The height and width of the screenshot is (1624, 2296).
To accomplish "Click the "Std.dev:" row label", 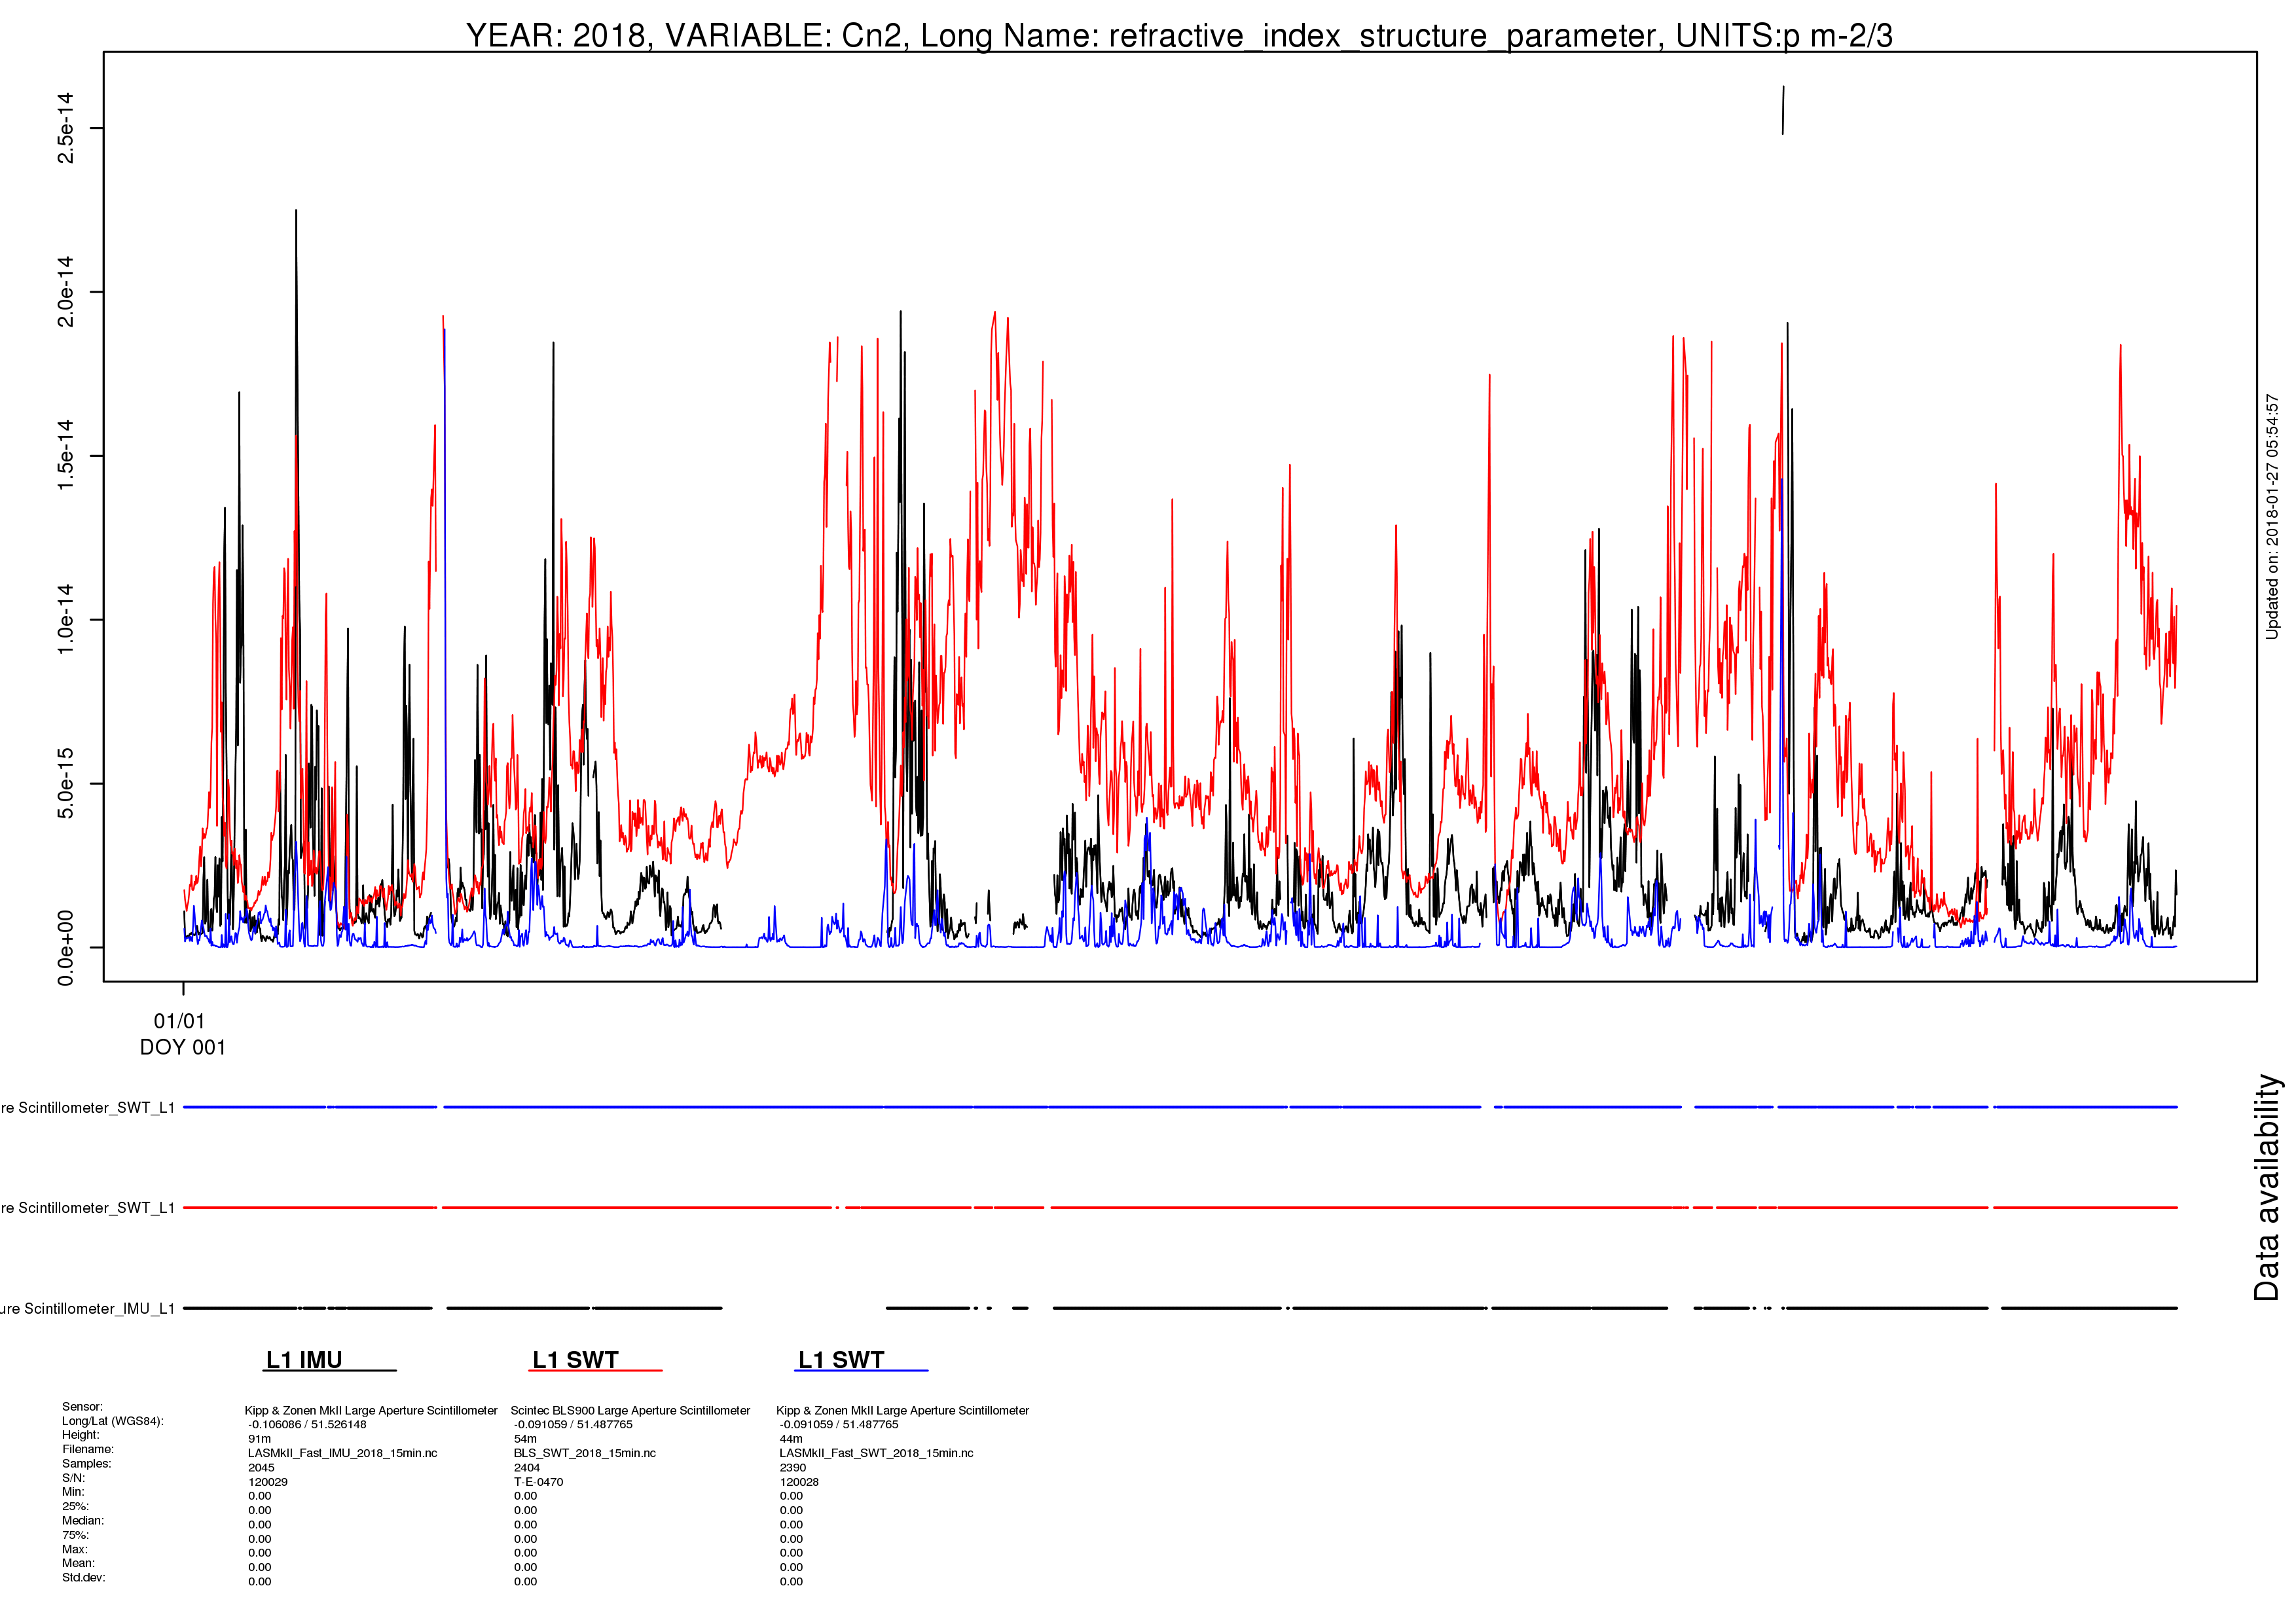I will 84,1577.
